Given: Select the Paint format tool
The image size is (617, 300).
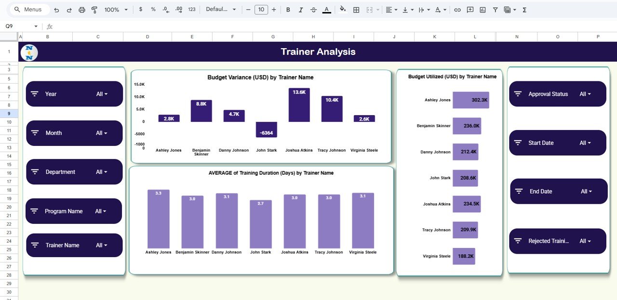Looking at the screenshot, I should point(94,10).
